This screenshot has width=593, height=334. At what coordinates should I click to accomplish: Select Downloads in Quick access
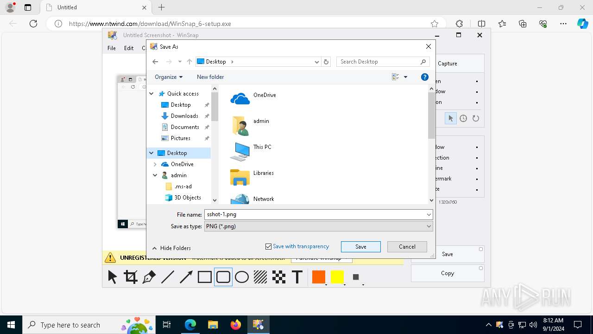[x=184, y=116]
